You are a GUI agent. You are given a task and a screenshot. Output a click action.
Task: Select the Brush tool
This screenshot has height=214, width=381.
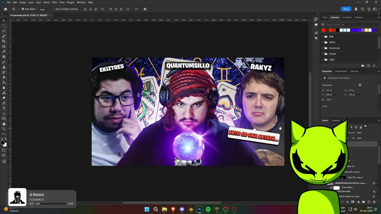pyautogui.click(x=4, y=62)
